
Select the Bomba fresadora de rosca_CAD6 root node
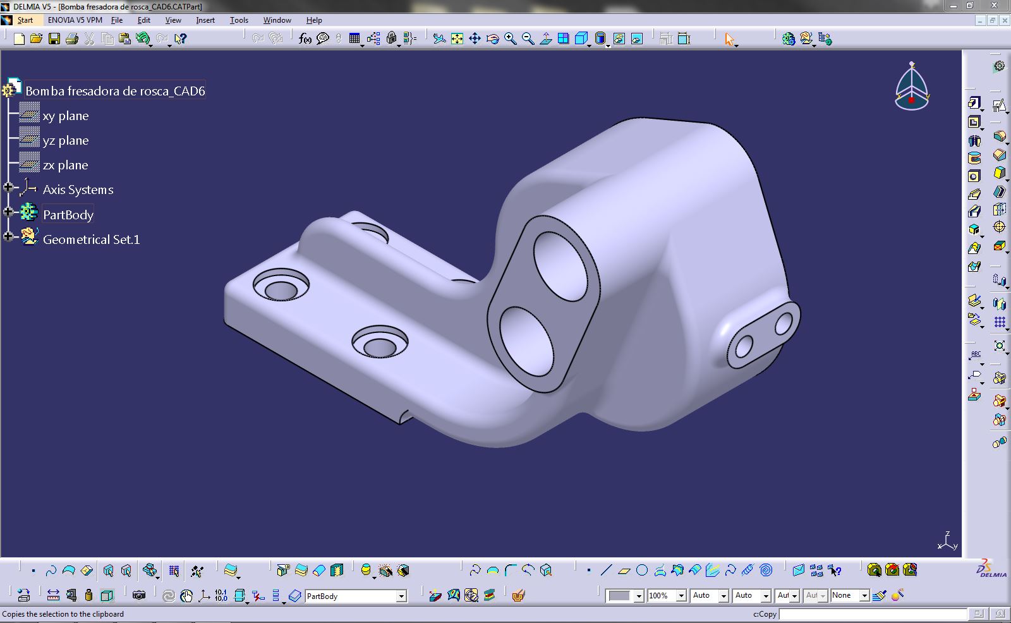point(115,91)
